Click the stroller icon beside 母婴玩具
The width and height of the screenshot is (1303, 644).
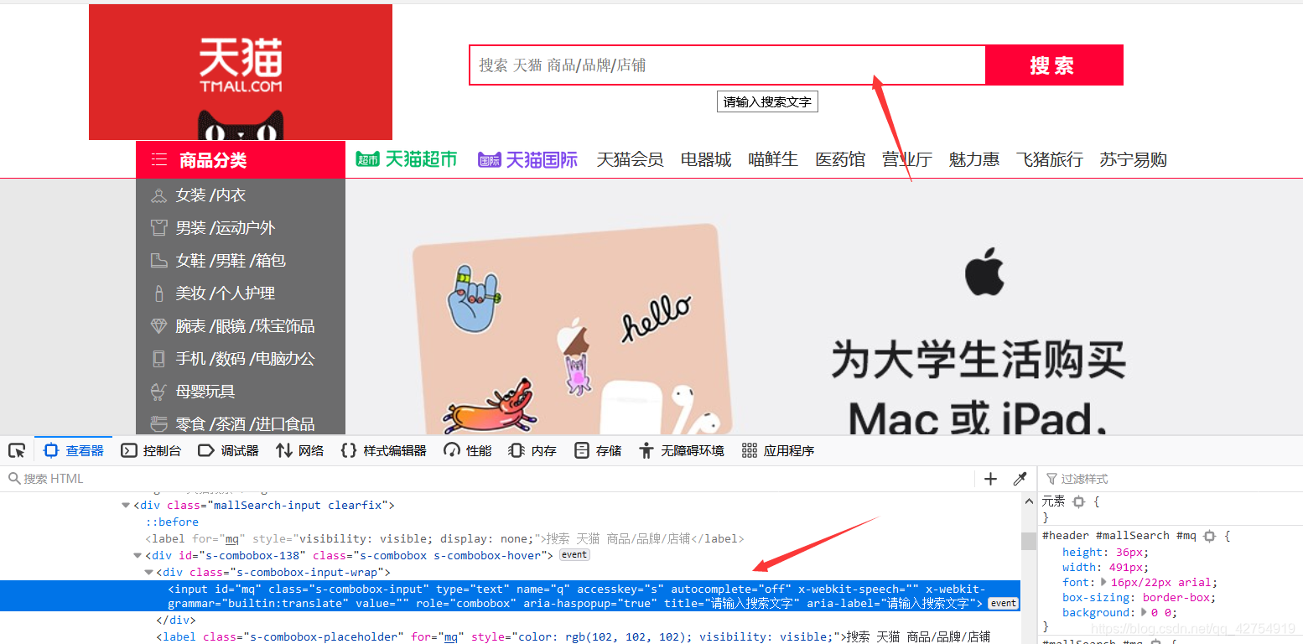tap(158, 392)
